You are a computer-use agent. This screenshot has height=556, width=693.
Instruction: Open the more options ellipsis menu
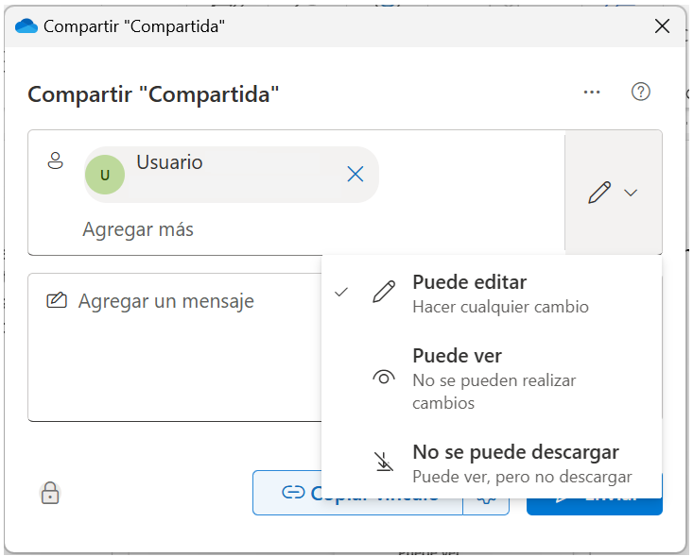(591, 93)
